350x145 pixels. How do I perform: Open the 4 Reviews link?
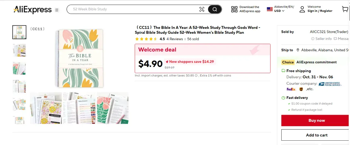175,39
